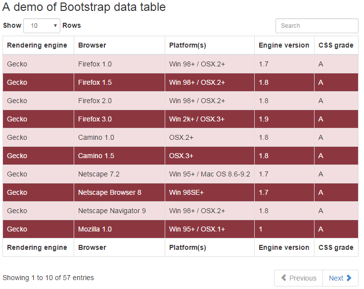Click engine version 1 in Mozilla 1.0 row

point(284,229)
